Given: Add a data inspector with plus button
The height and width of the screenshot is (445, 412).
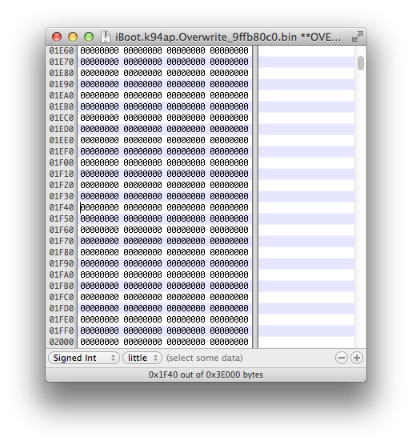Looking at the screenshot, I should 357,358.
